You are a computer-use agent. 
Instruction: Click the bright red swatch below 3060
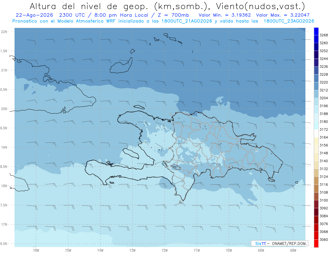[x=316, y=244]
